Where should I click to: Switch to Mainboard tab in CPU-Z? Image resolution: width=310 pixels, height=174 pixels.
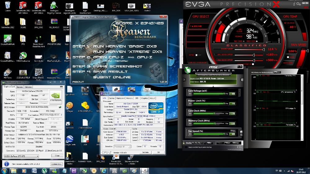pyautogui.click(x=120, y=98)
